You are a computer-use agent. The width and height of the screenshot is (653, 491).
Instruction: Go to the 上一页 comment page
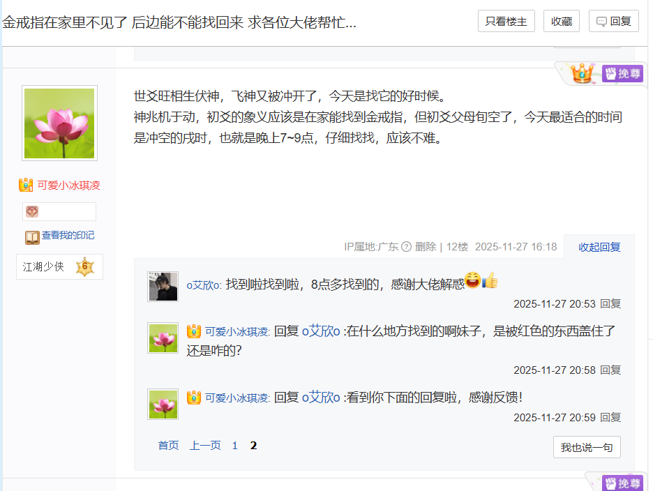[x=205, y=446]
